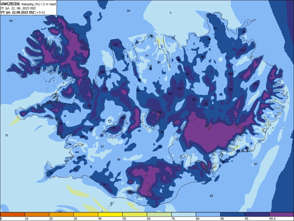Click the '20' legend scale label
Screen dimensions: 294x221
[51, 219]
